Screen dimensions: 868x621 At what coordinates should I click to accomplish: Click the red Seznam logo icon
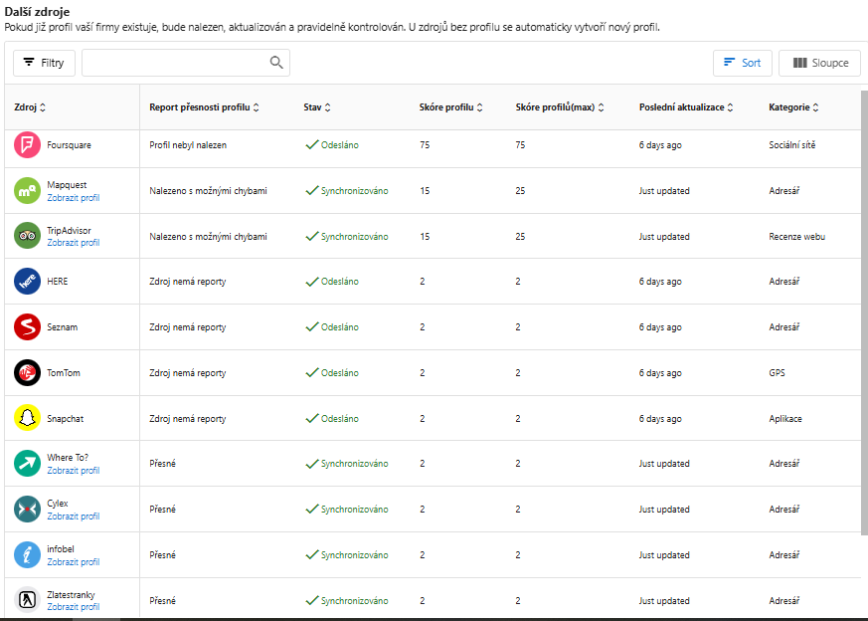(27, 326)
